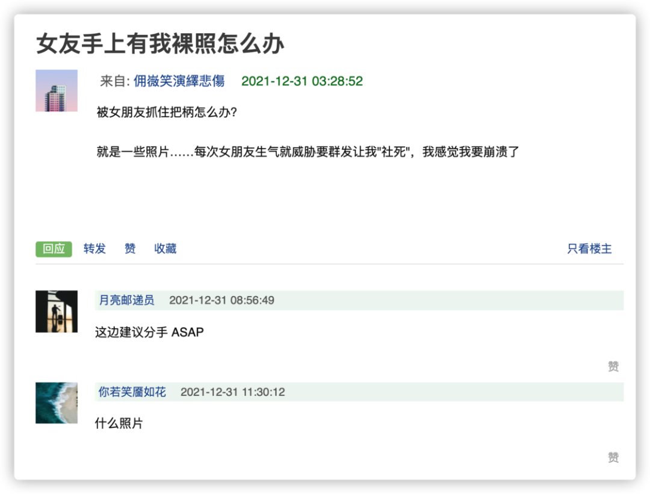Visit 你若笑靨如花's profile name link

click(132, 392)
